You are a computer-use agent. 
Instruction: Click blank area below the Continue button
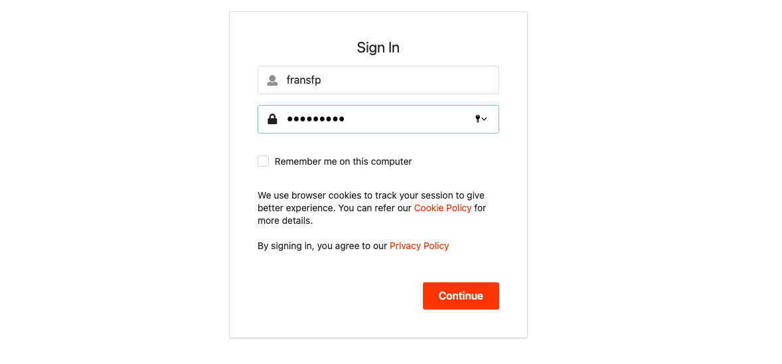point(461,323)
